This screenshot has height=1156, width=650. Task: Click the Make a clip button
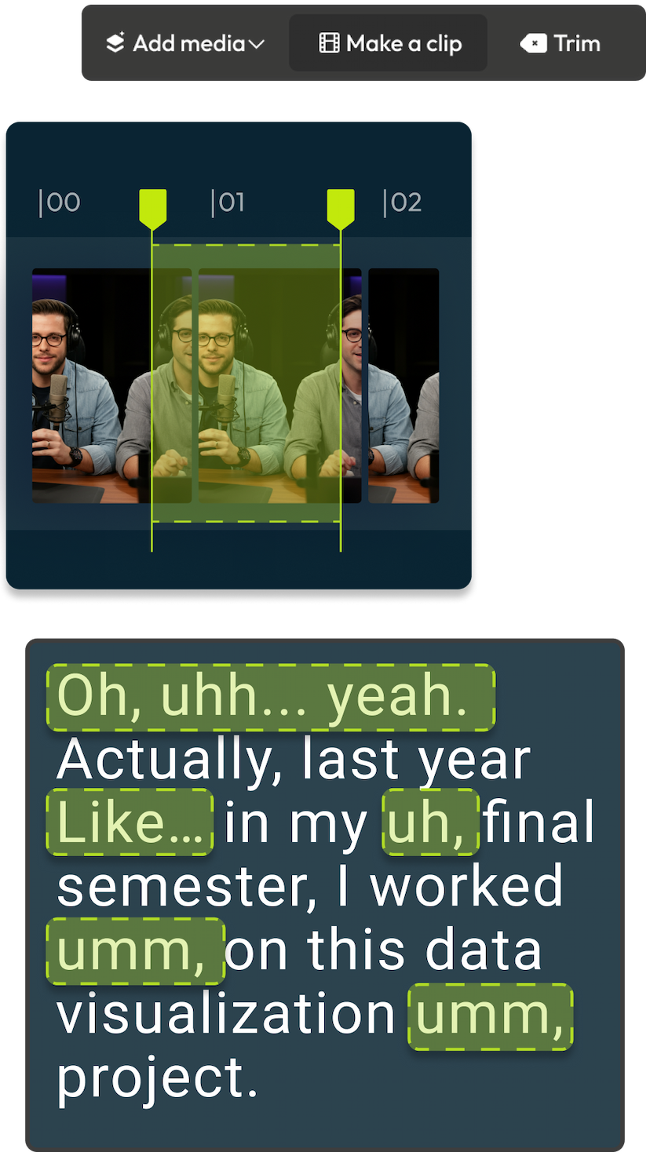pos(389,43)
